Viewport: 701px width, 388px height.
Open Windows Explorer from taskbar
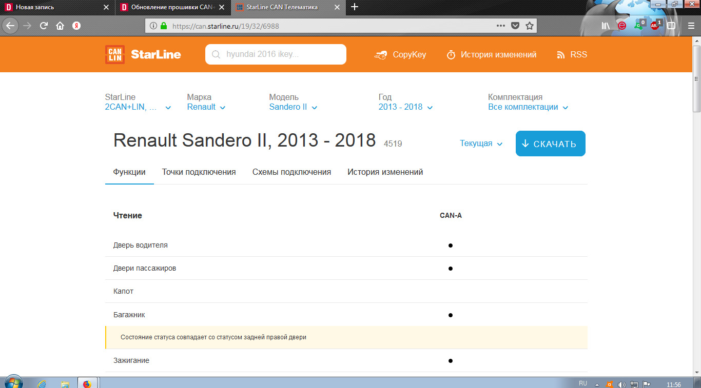click(x=65, y=383)
